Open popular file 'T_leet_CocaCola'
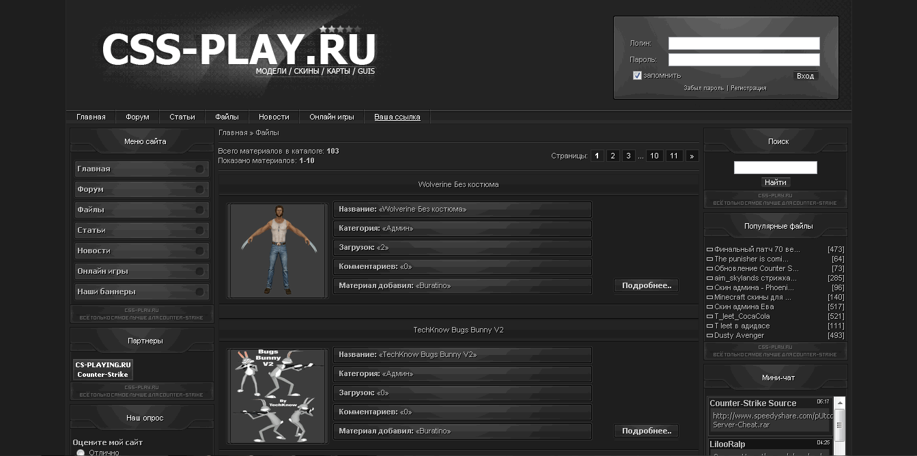 pos(742,316)
